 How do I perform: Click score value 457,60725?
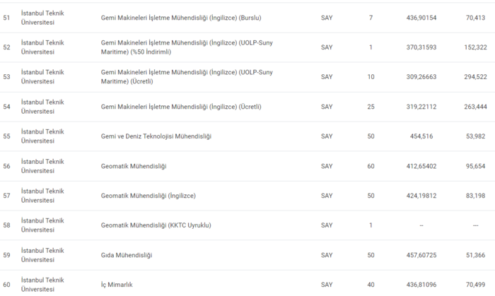click(x=421, y=254)
